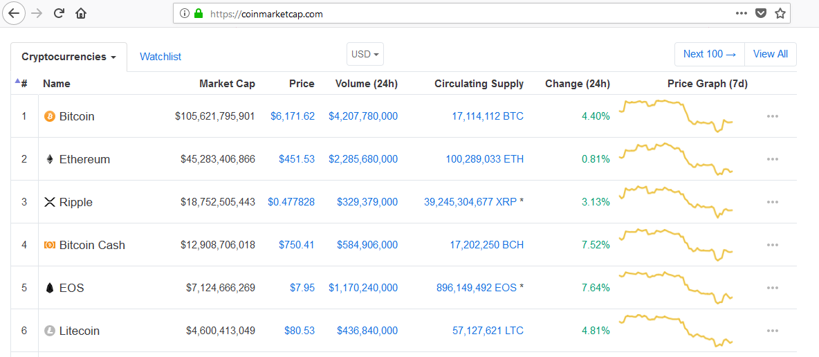
Task: Sort by the Name column header
Action: (x=57, y=84)
